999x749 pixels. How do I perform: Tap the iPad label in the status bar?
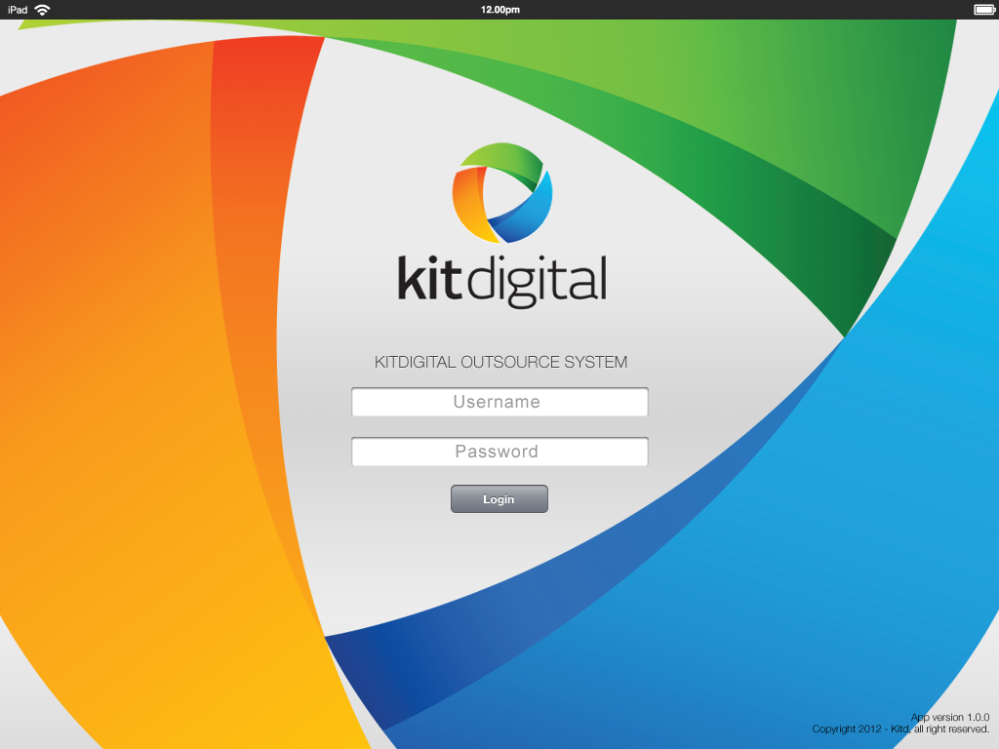pos(18,10)
